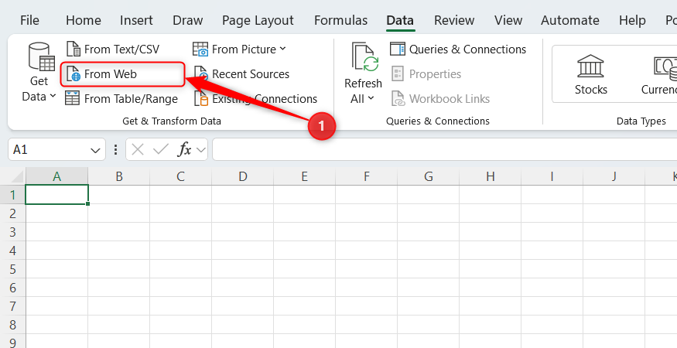Switch to the Formulas tab
The width and height of the screenshot is (677, 348).
[x=340, y=20]
